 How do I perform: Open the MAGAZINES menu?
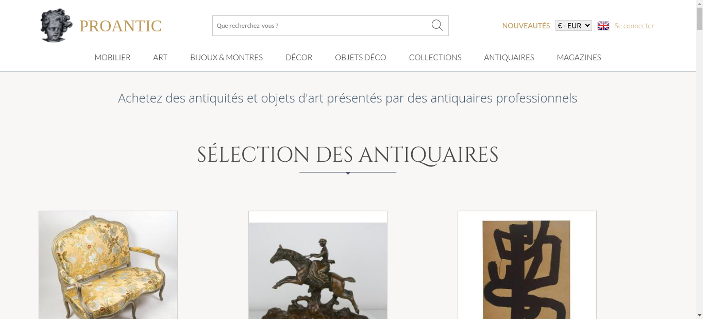coord(579,57)
